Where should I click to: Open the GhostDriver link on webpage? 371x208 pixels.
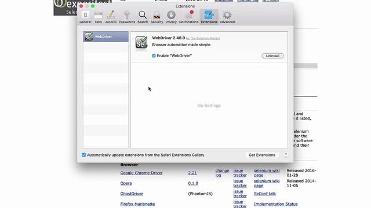click(132, 194)
